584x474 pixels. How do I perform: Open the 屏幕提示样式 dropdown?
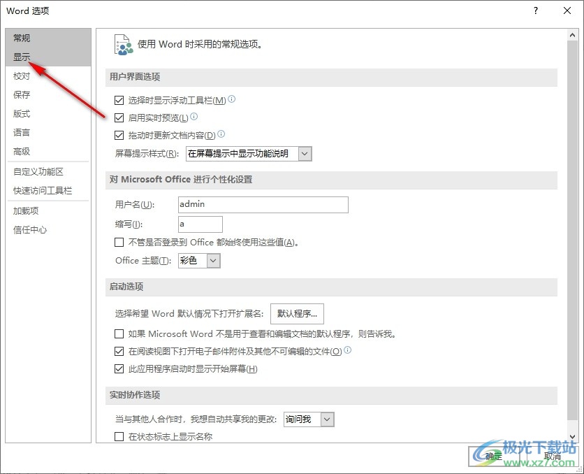[x=249, y=154]
